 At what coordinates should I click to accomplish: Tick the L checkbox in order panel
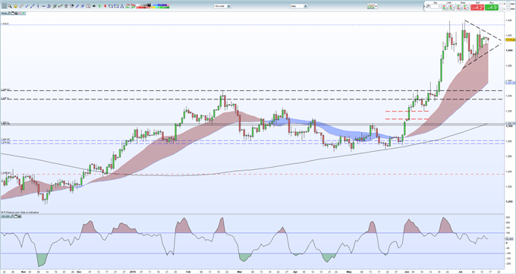[x=502, y=9]
